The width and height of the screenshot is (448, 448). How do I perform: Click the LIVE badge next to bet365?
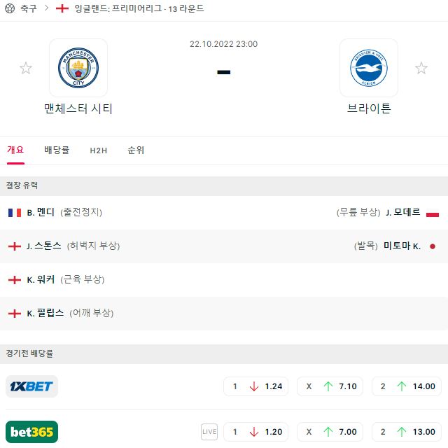209,432
